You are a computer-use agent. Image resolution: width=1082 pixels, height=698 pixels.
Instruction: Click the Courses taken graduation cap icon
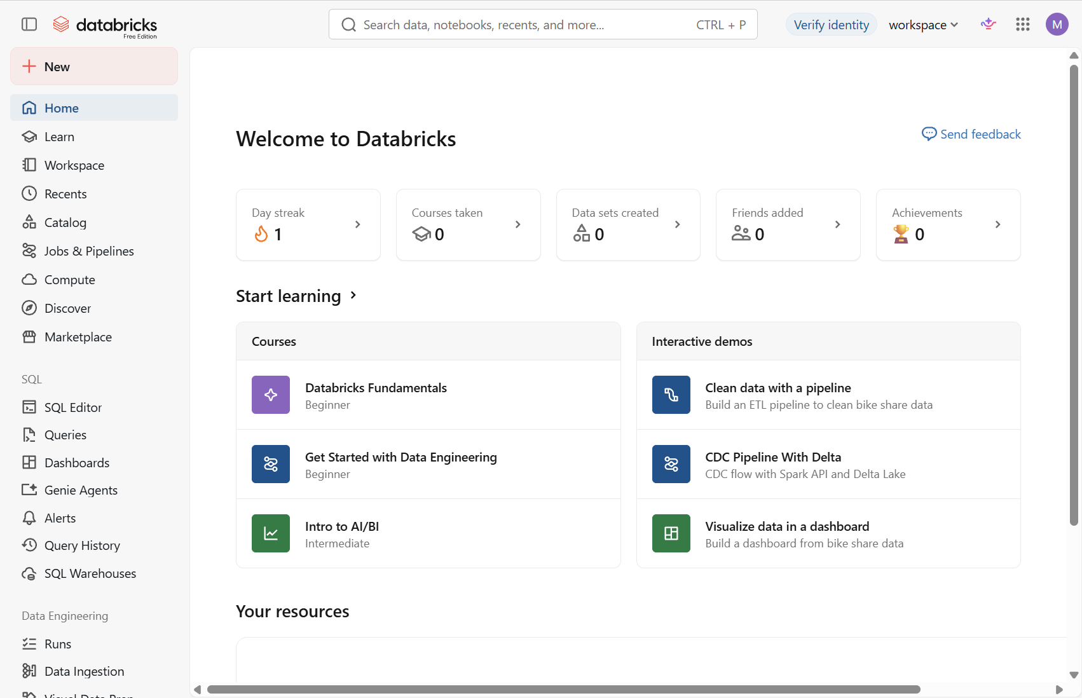click(421, 234)
